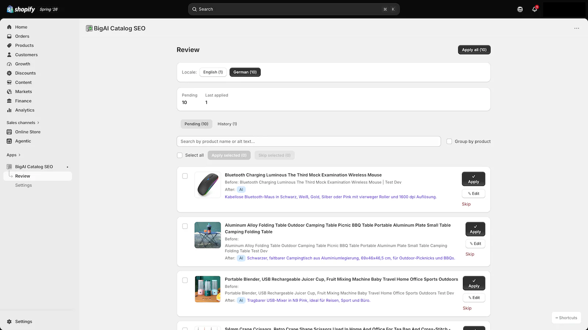Click the Finance bank icon

pos(9,101)
